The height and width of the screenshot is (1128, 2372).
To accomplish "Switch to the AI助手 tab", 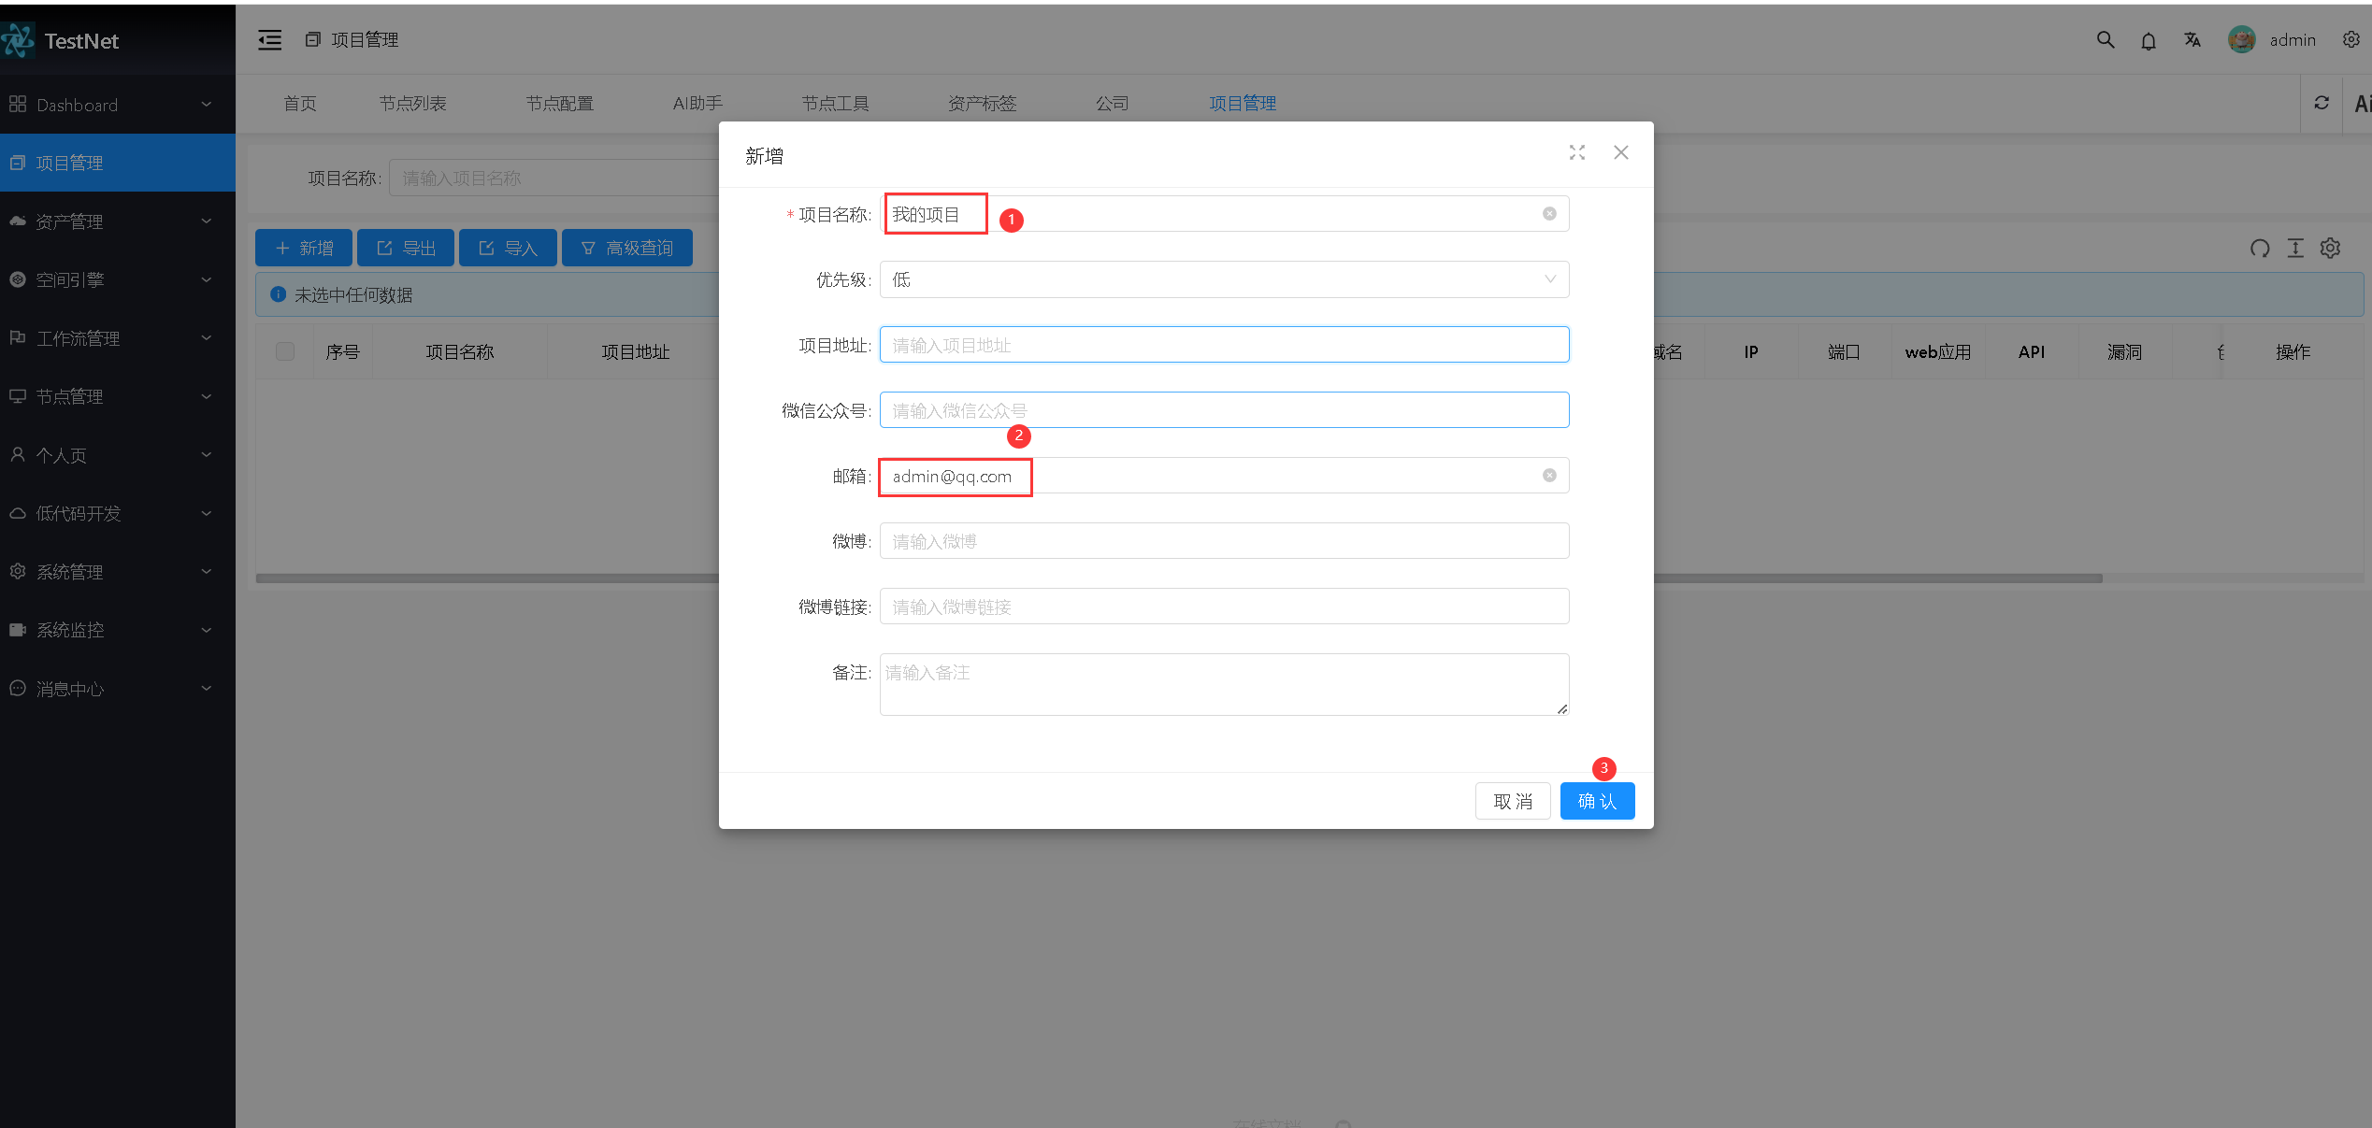I will [697, 103].
